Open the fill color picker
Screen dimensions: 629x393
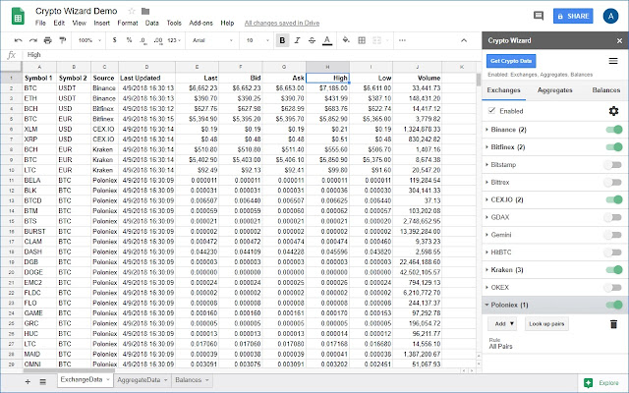(x=346, y=40)
